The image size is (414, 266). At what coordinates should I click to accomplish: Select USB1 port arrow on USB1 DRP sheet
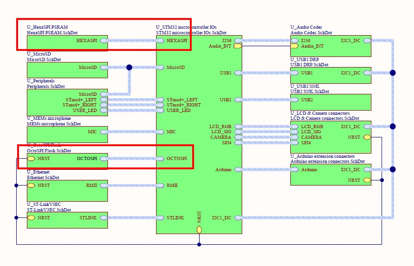coord(295,73)
